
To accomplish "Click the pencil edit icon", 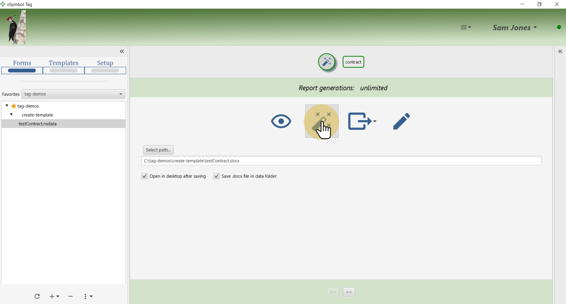I will coord(402,121).
